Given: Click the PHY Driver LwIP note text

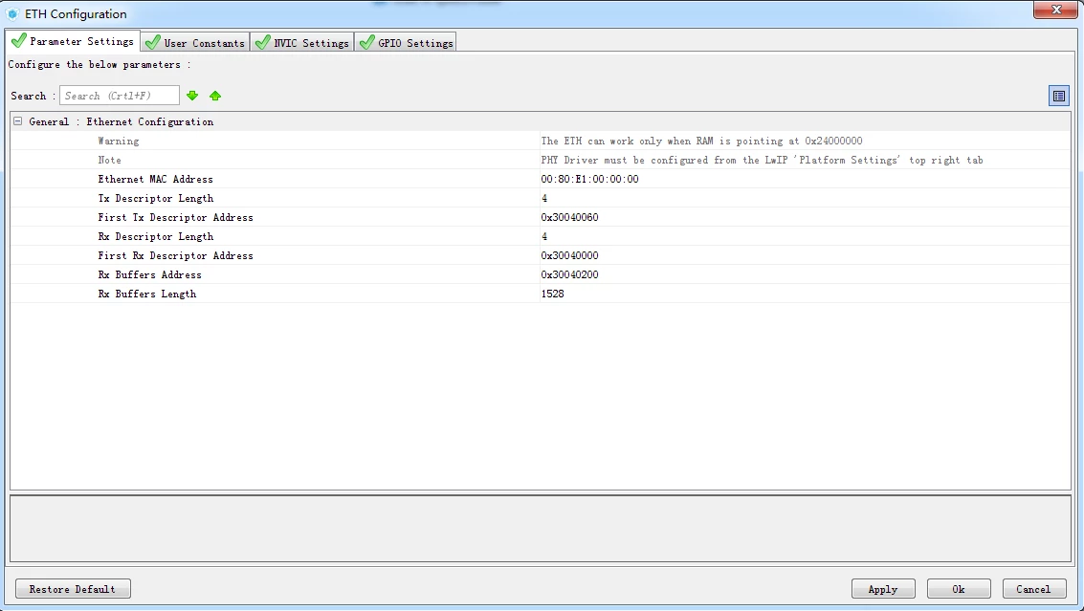Looking at the screenshot, I should pyautogui.click(x=762, y=160).
